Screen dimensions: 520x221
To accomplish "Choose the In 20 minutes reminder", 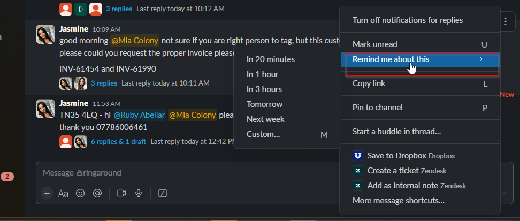I will (270, 59).
